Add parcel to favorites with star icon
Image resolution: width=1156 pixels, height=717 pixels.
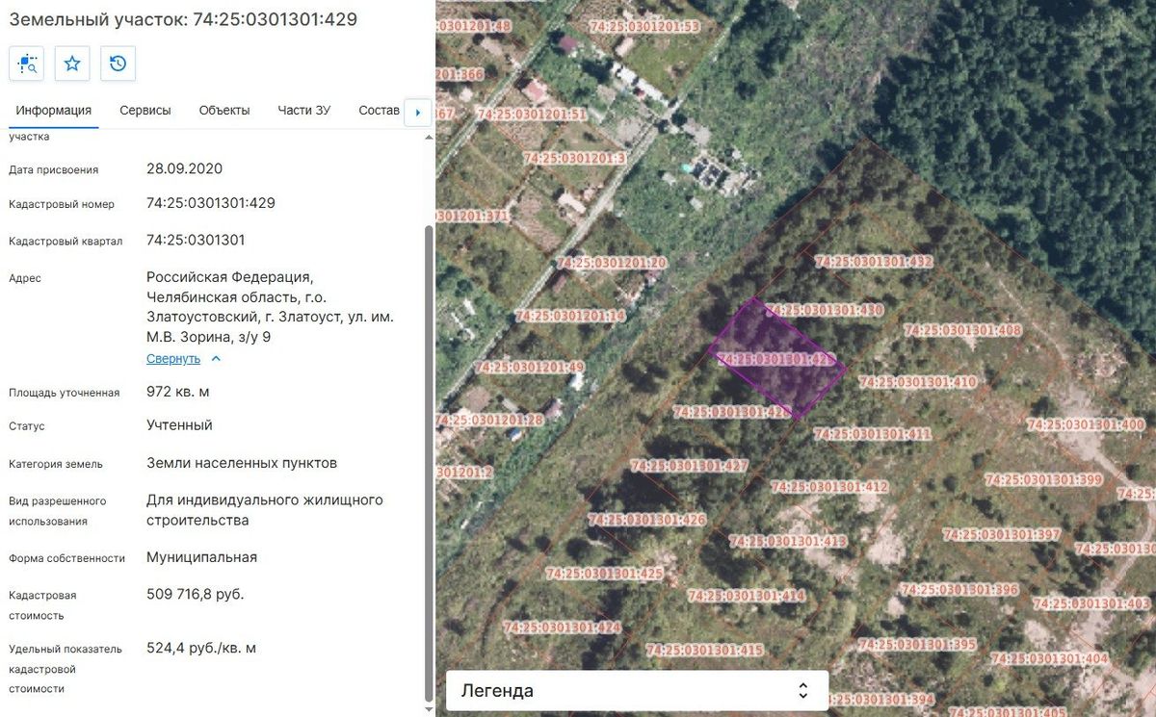pos(72,64)
